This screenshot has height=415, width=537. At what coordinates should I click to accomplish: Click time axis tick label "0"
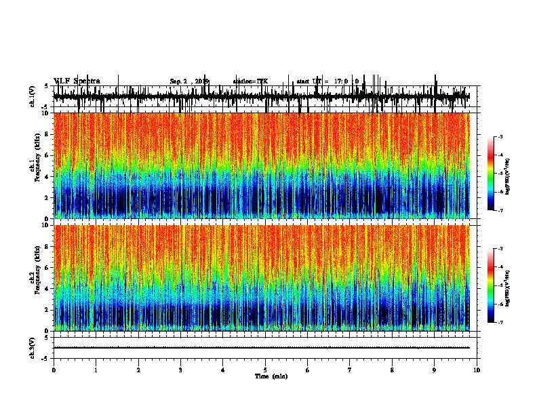54,370
